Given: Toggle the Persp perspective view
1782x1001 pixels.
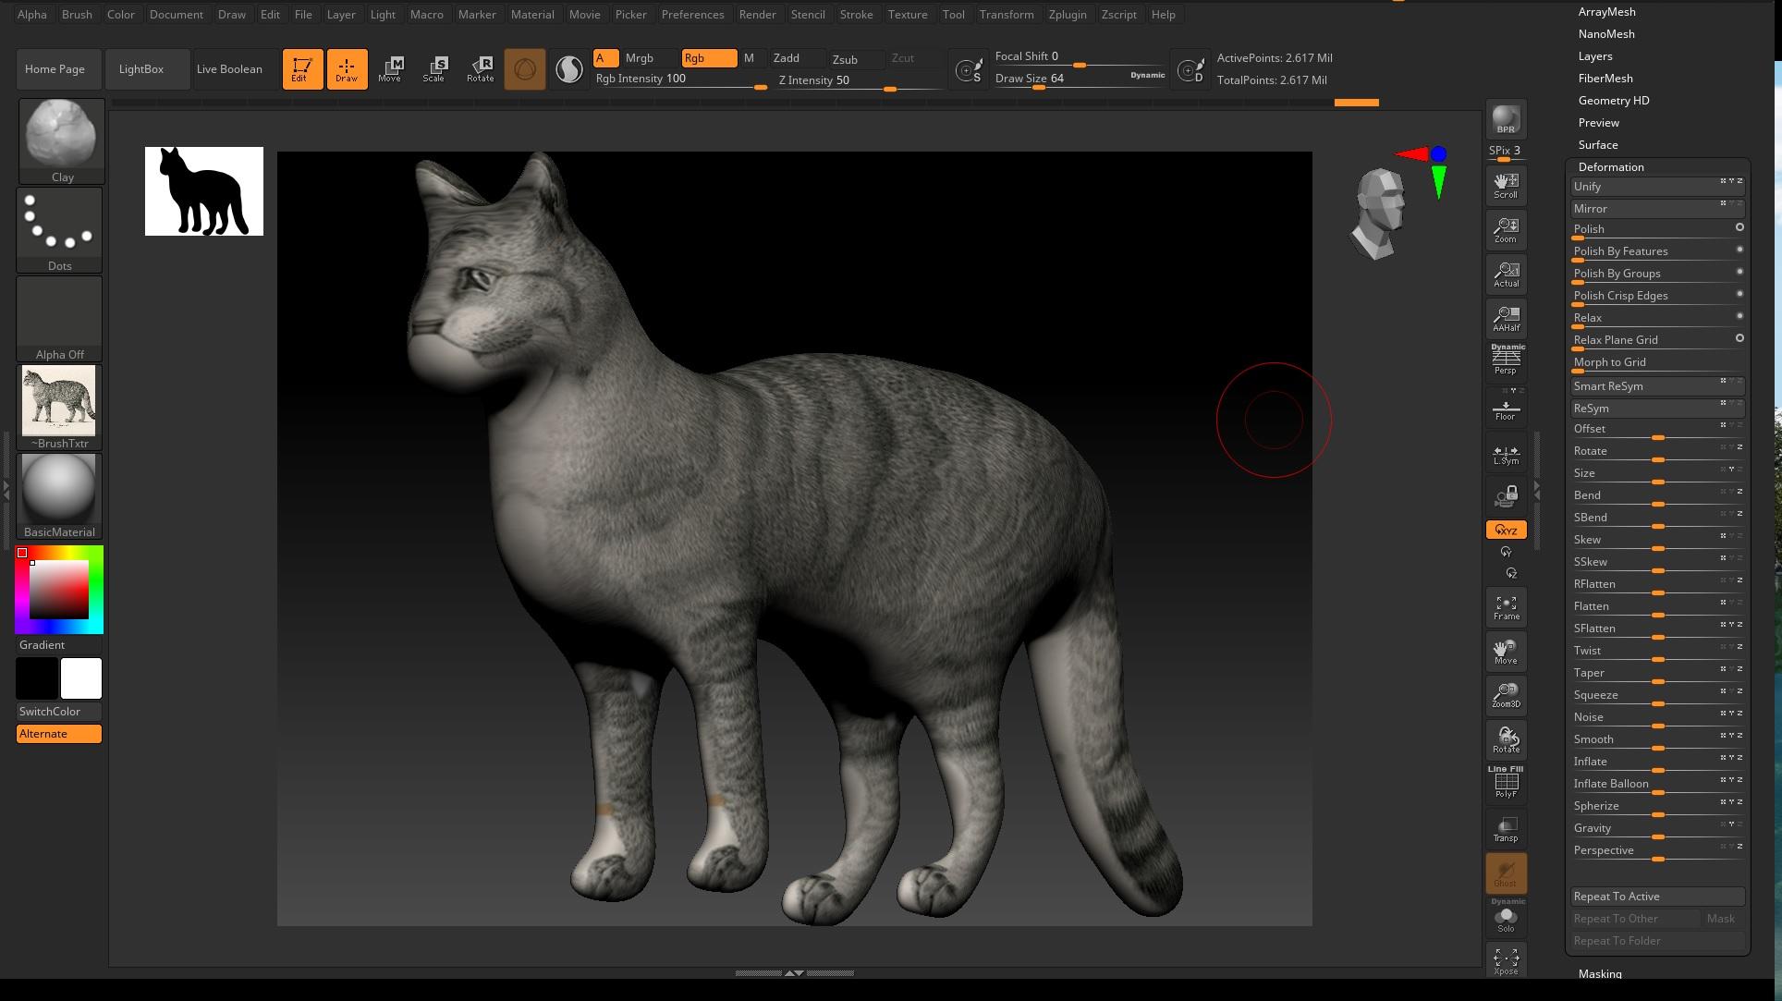Looking at the screenshot, I should [x=1506, y=360].
